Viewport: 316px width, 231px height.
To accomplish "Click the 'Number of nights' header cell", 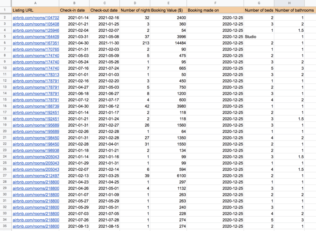I will (x=135, y=10).
